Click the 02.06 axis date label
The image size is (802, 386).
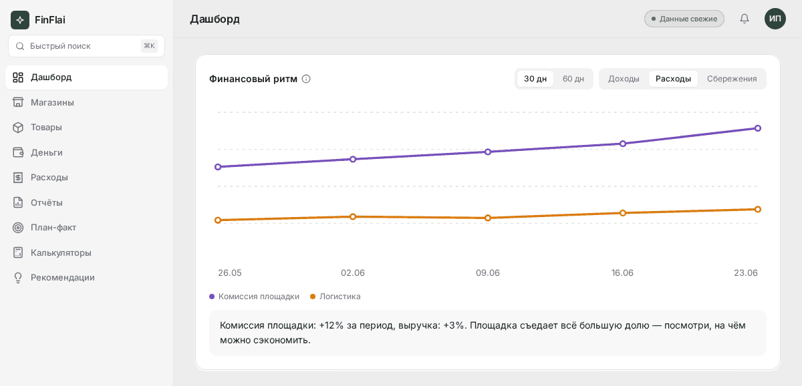[x=353, y=272]
